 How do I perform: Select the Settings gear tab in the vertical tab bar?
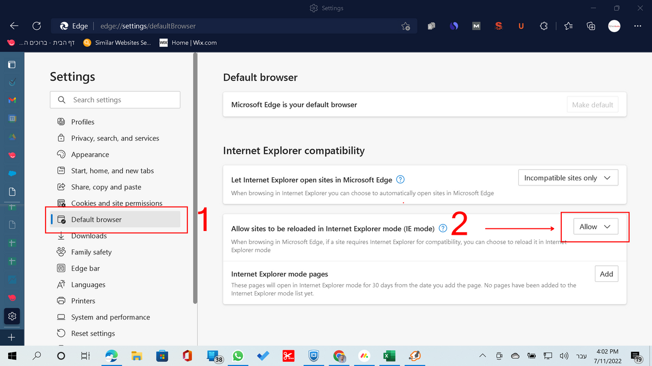coord(12,316)
